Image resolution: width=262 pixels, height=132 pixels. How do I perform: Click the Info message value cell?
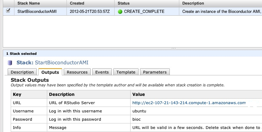196,127
